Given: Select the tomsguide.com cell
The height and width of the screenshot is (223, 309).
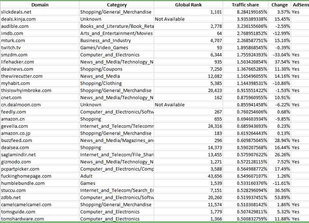Looking at the screenshot, I should point(40,212).
